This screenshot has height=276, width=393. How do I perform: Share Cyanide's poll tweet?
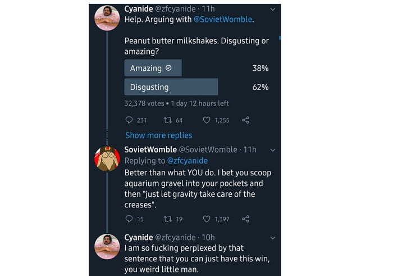point(245,120)
